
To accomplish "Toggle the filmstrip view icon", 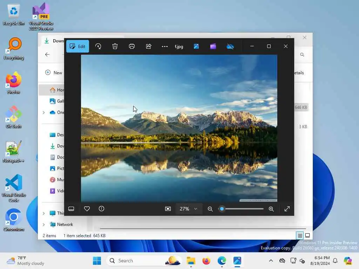I will click(x=71, y=209).
